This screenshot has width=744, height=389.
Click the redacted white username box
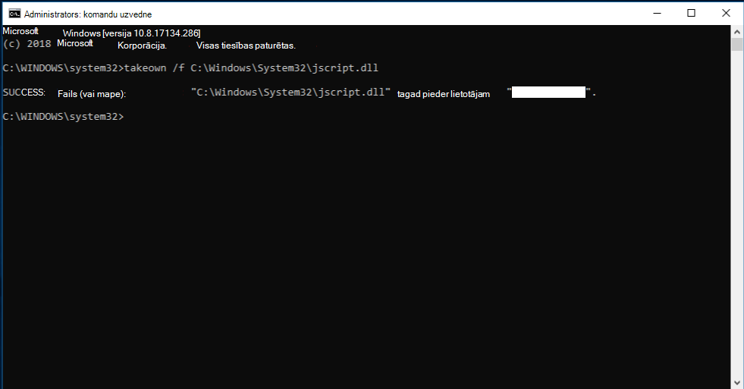tap(548, 92)
